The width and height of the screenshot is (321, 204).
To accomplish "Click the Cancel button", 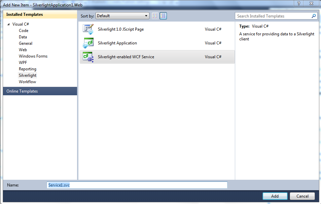I will pos(302,196).
